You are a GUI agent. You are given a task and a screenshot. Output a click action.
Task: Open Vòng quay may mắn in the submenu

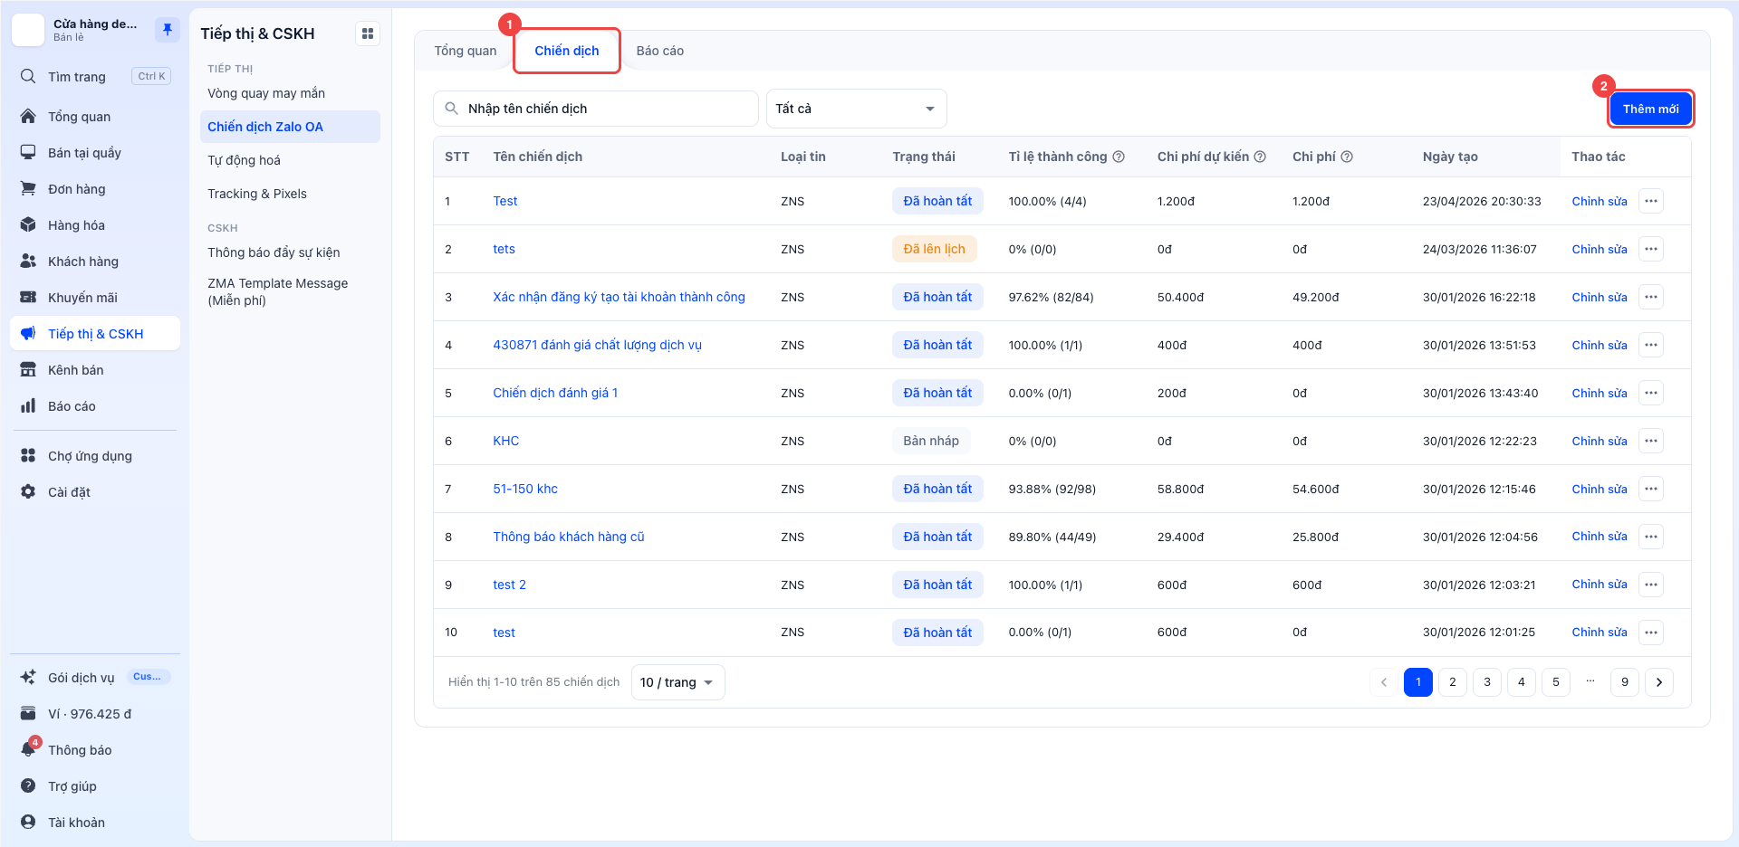click(266, 93)
